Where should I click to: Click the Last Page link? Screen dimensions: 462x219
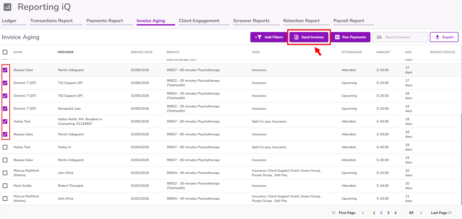439,213
